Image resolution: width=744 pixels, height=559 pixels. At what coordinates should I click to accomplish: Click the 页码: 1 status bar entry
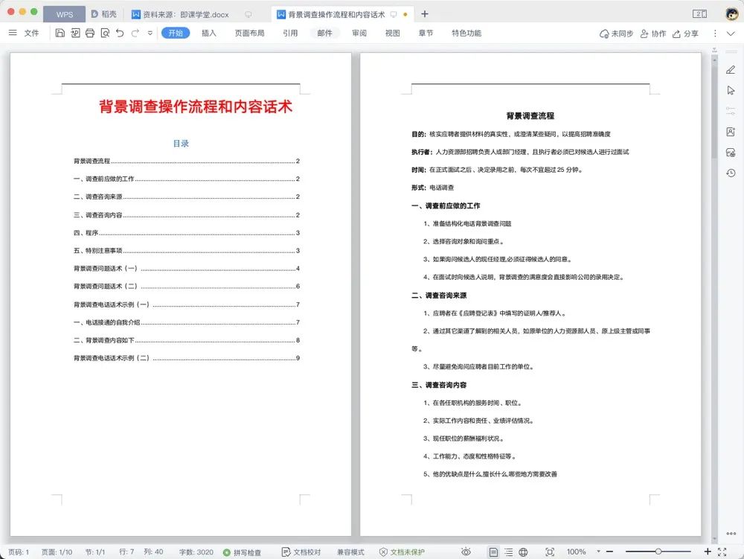tap(19, 552)
